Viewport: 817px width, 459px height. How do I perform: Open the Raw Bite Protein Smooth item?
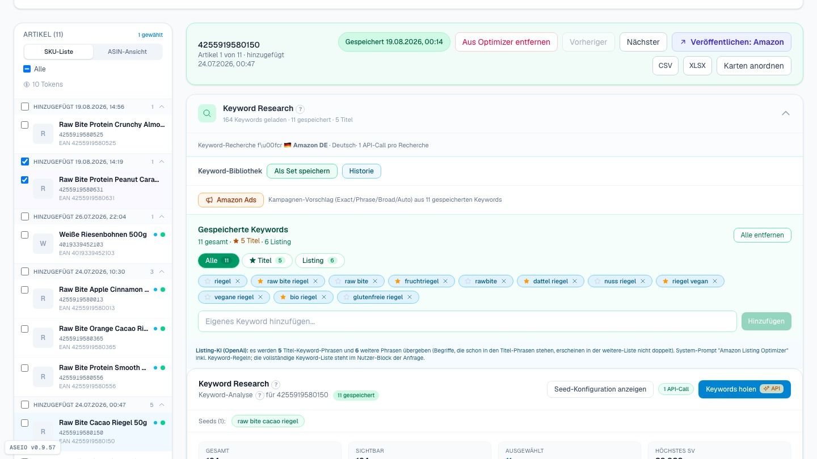tap(93, 376)
